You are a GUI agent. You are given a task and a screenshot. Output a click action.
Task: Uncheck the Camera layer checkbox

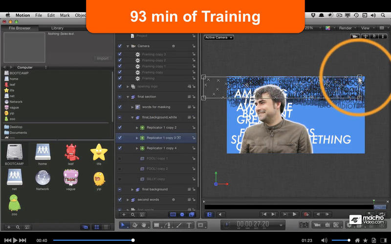click(120, 46)
